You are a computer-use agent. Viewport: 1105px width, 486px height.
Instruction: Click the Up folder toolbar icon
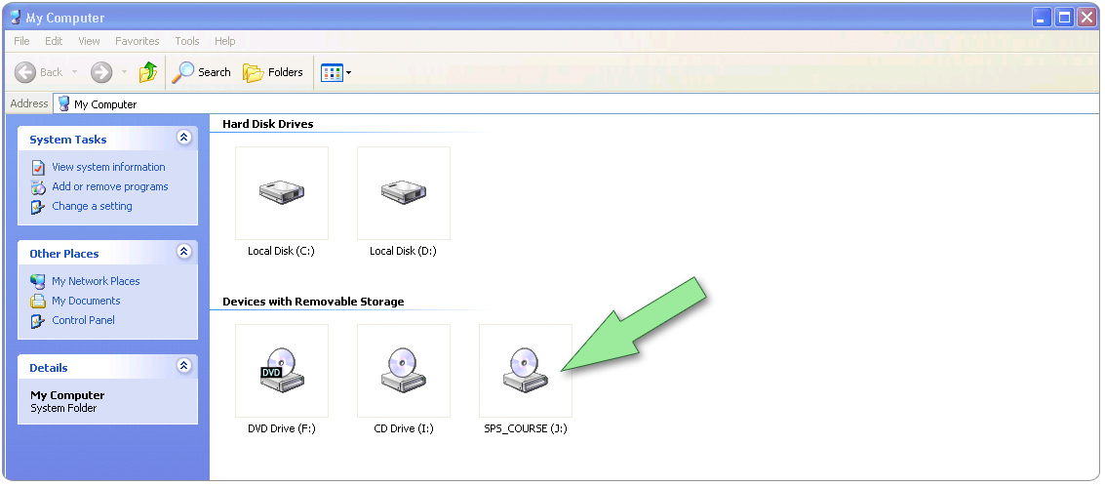tap(148, 72)
